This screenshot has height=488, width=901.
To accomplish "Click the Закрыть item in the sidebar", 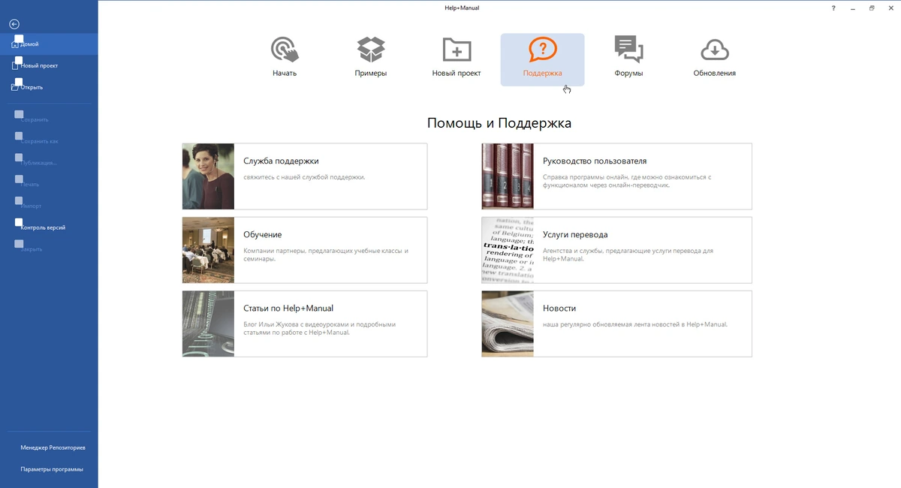I will [49, 249].
